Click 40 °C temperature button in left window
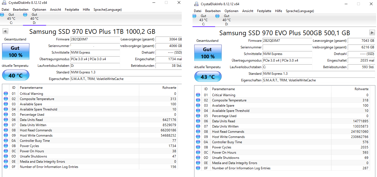The height and width of the screenshot is (177, 377). tap(16, 75)
